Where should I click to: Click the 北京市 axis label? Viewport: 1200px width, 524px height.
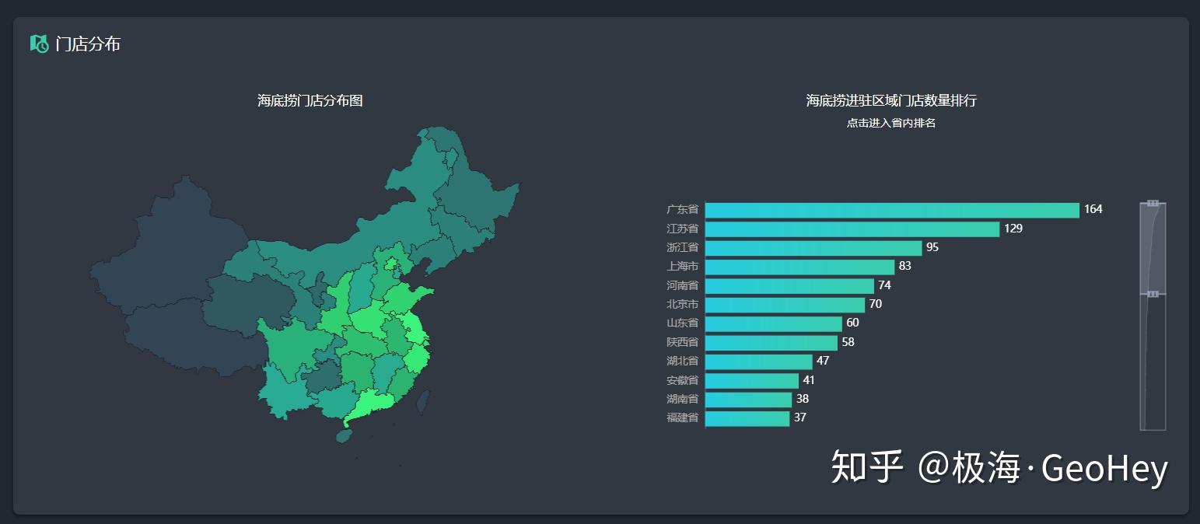click(682, 304)
